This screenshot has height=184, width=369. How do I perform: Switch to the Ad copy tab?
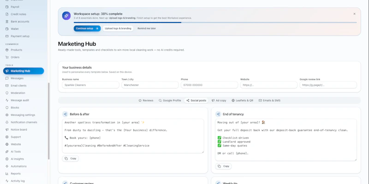pos(219,100)
